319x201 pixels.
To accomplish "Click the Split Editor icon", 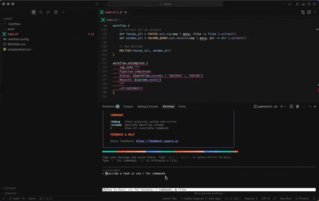I will pos(310,12).
